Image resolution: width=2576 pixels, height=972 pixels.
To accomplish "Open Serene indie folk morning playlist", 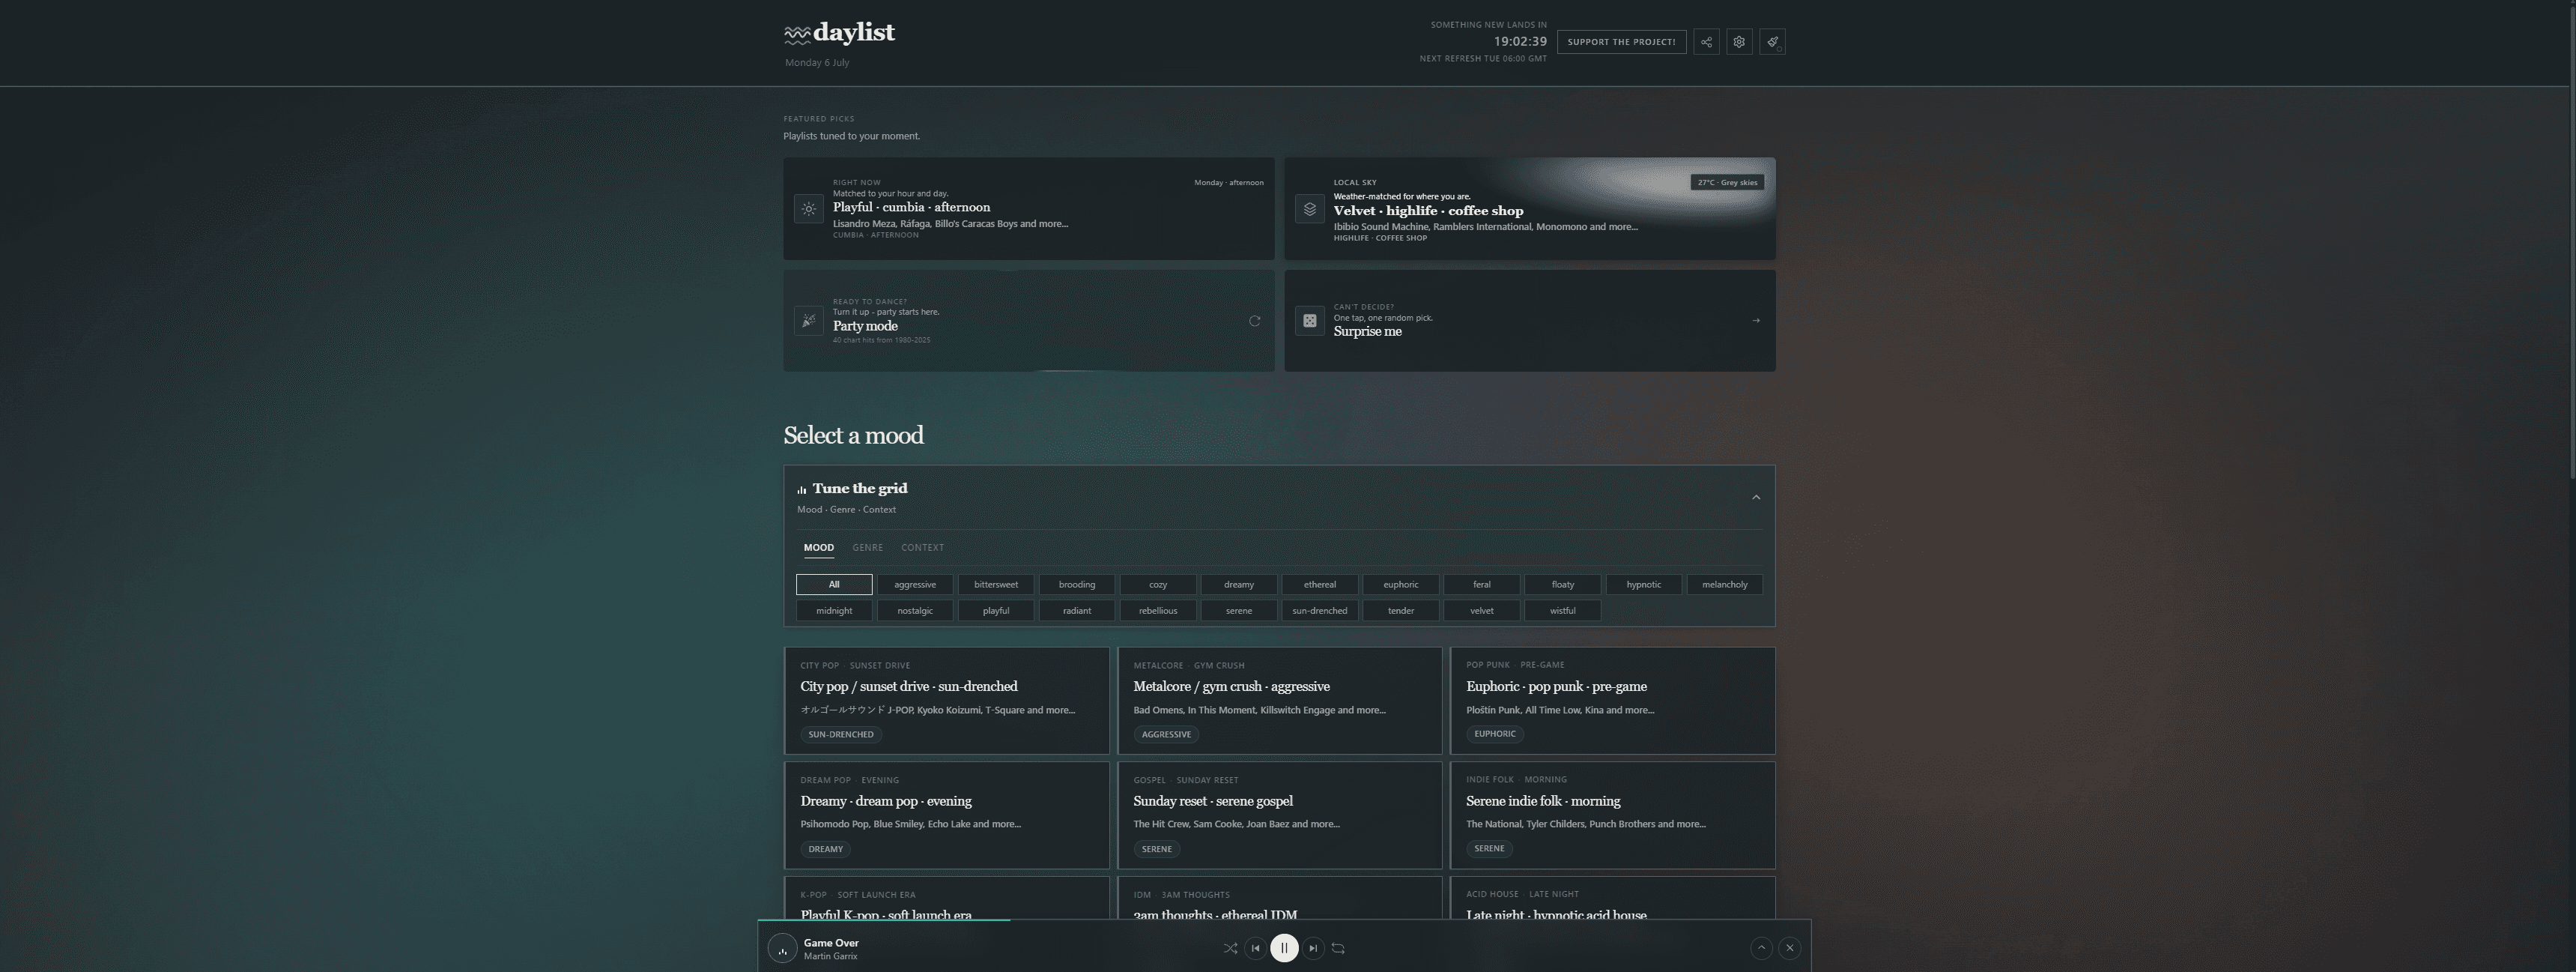I will pyautogui.click(x=1612, y=816).
